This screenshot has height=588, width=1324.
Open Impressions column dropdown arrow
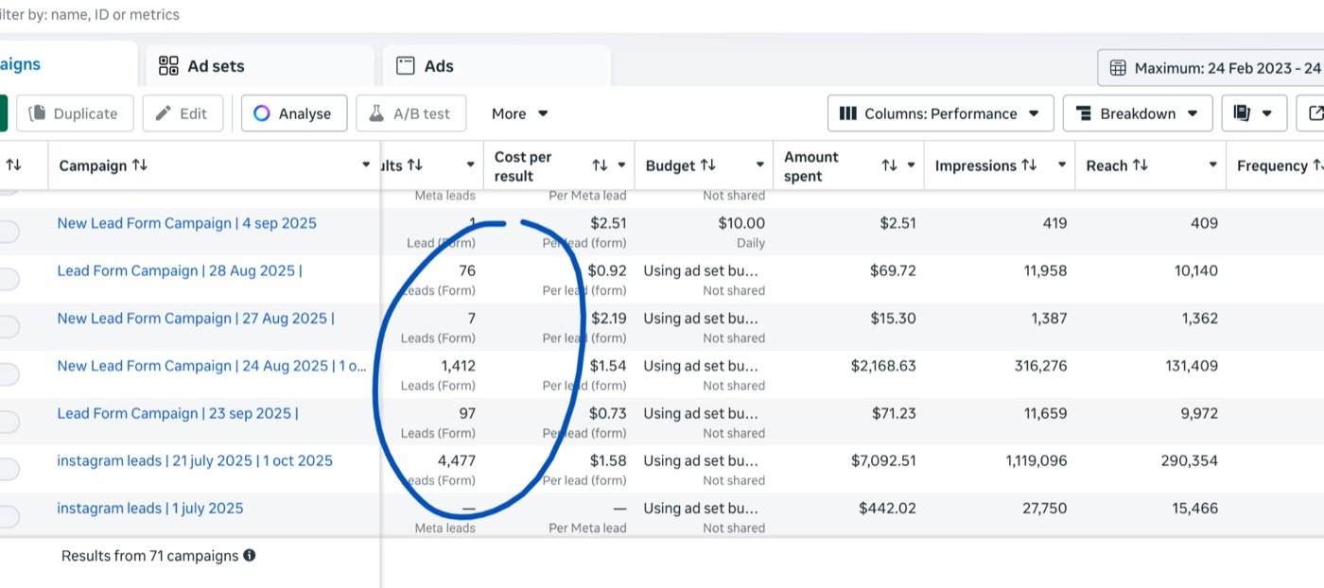1062,165
